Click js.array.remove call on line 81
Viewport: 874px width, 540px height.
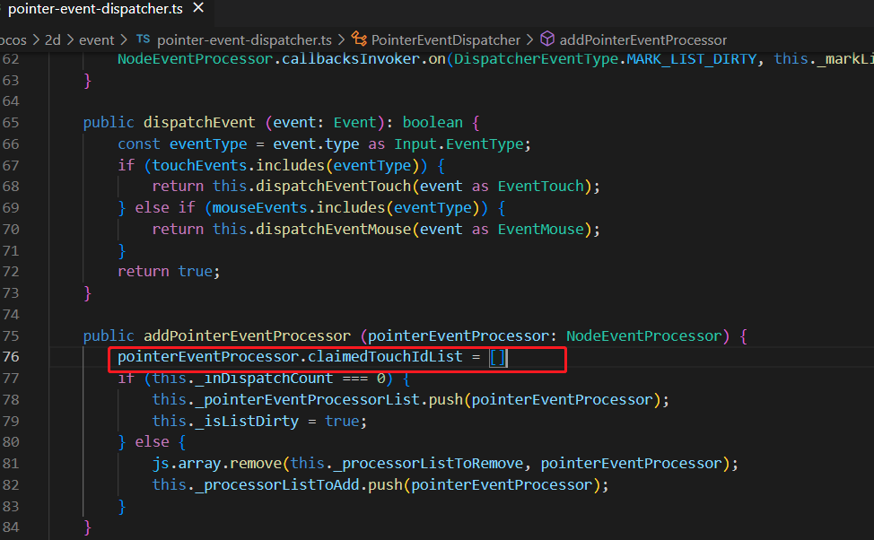tap(217, 464)
